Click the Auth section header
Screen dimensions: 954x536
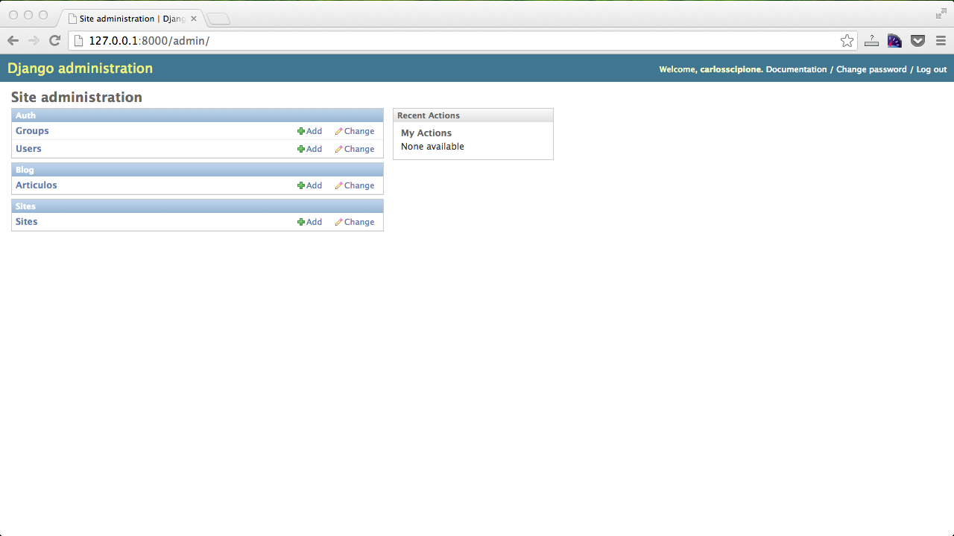point(198,115)
